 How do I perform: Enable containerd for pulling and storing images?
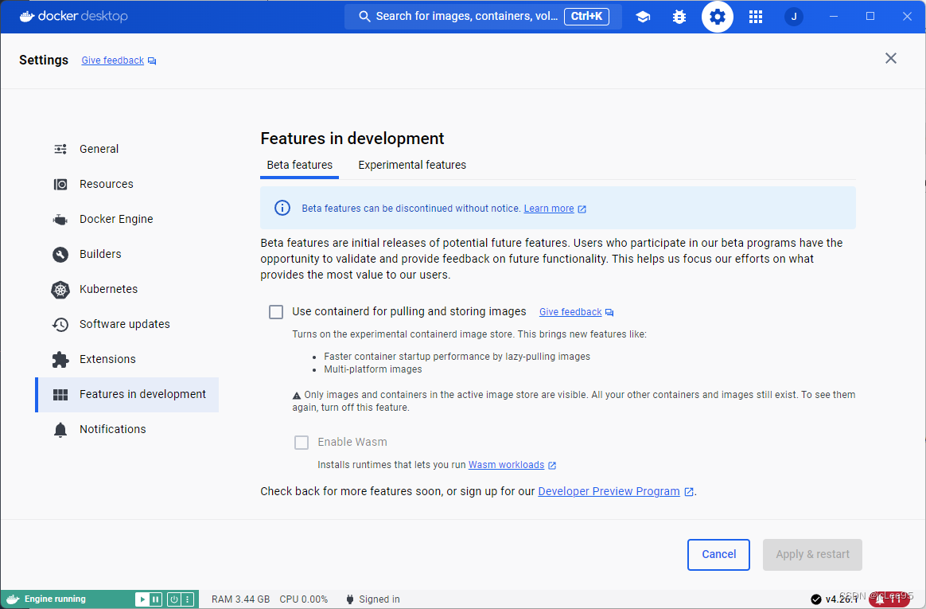click(x=276, y=312)
